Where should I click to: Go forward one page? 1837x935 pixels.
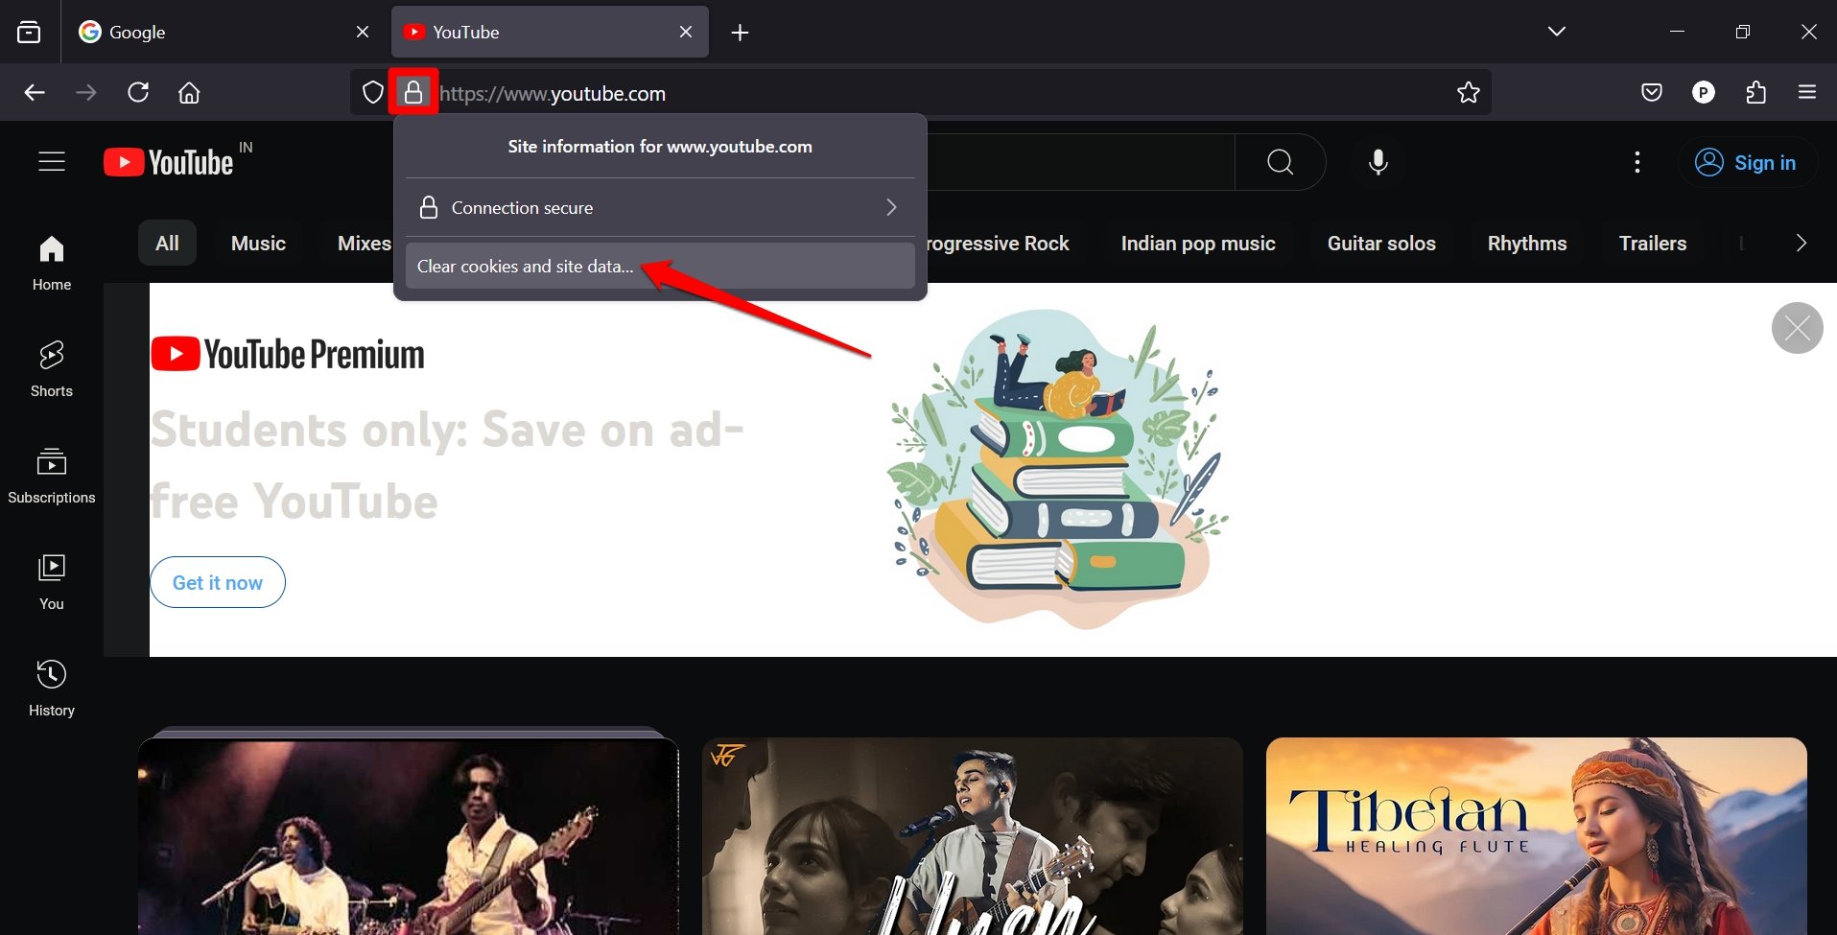tap(86, 93)
